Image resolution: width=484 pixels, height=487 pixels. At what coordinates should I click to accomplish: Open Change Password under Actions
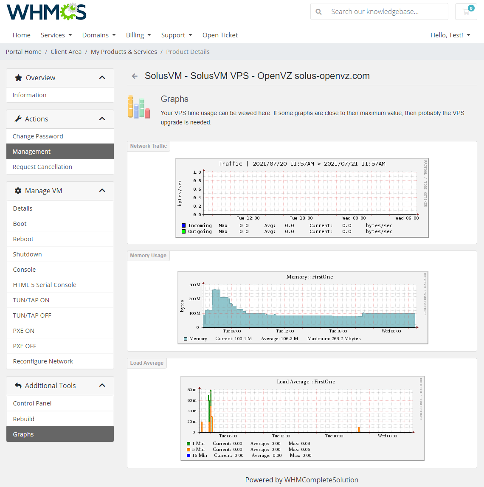click(x=37, y=136)
